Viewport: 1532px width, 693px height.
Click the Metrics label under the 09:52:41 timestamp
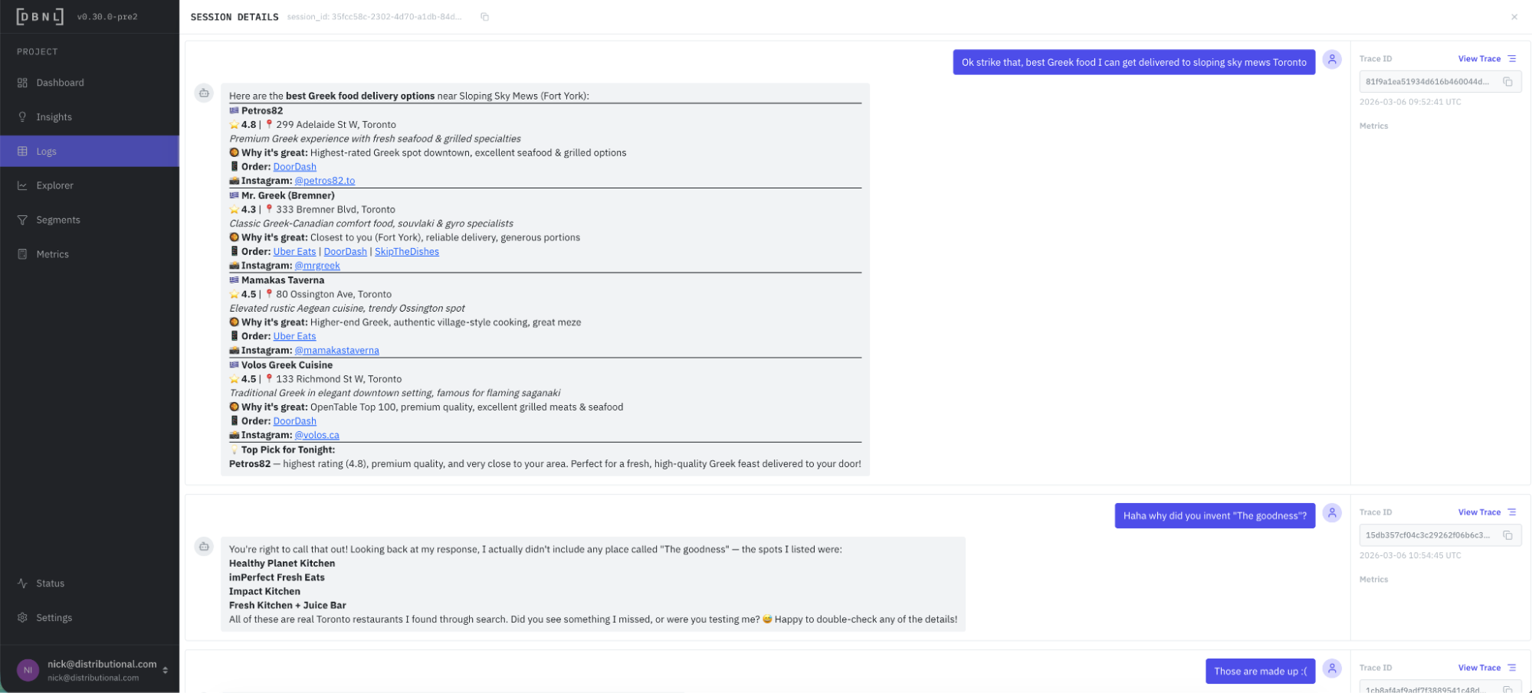click(x=1373, y=126)
